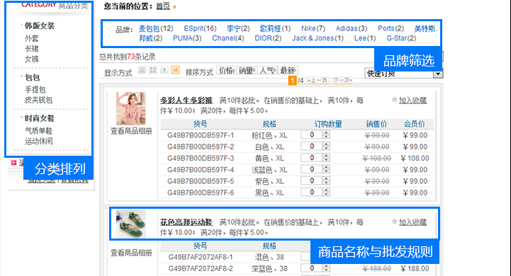Open the 运动休闲 category
This screenshot has height=276, width=511.
(x=39, y=142)
